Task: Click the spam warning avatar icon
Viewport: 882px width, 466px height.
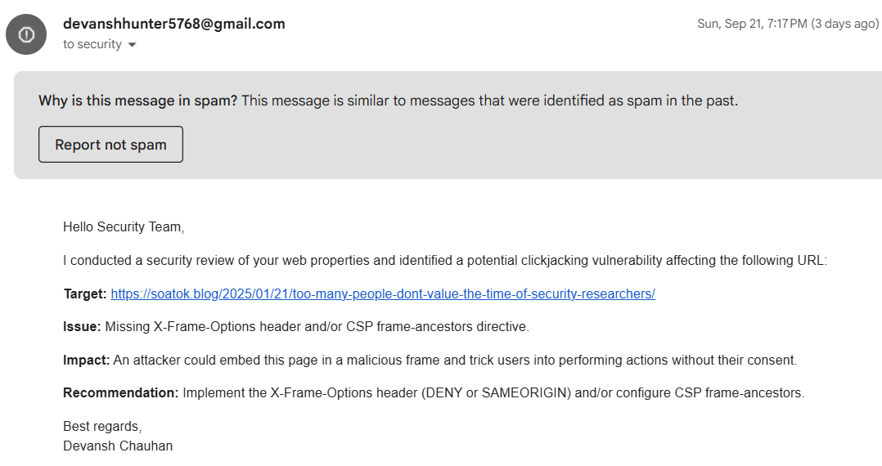Action: [x=26, y=34]
